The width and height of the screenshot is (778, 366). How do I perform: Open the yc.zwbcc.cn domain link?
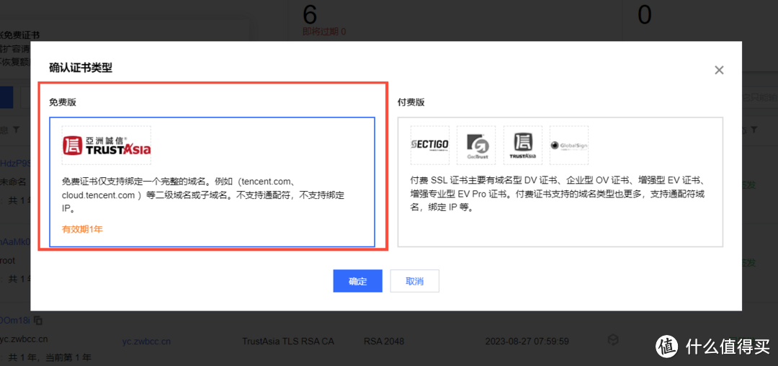146,342
